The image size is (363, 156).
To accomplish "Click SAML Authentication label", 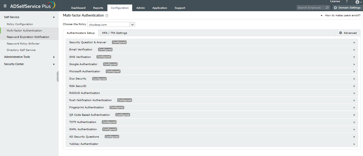I will pyautogui.click(x=83, y=129).
